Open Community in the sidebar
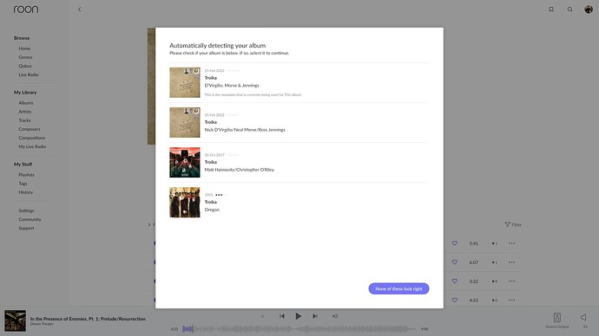The image size is (599, 336). click(x=30, y=219)
